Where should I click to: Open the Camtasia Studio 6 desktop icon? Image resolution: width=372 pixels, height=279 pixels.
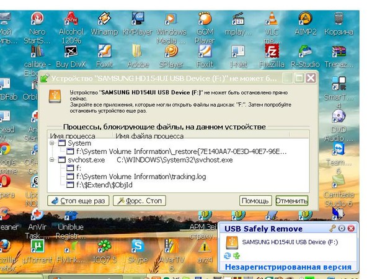click(339, 191)
